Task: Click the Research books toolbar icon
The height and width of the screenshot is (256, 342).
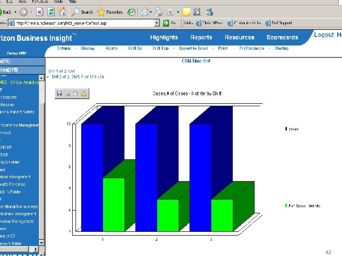Action: pos(197,12)
